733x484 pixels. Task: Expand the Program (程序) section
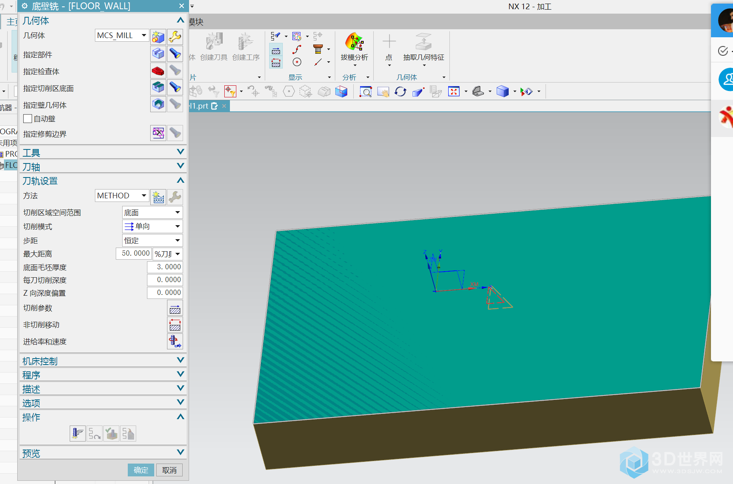point(180,374)
